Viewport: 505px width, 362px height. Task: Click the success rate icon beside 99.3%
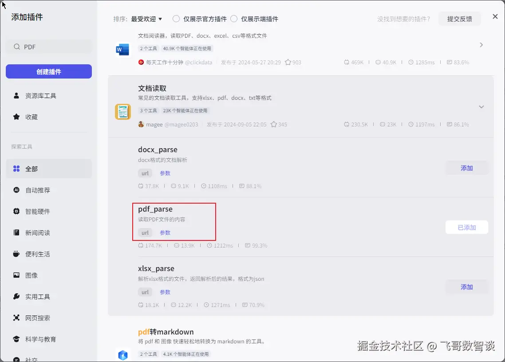[x=248, y=245]
